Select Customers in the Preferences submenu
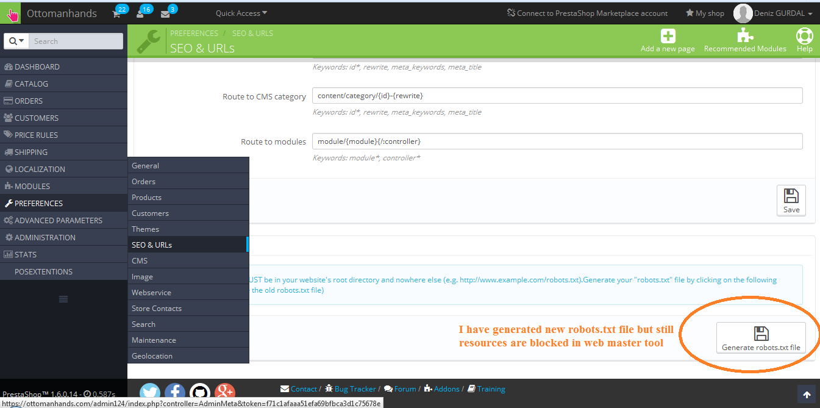The height and width of the screenshot is (408, 820). tap(188, 213)
